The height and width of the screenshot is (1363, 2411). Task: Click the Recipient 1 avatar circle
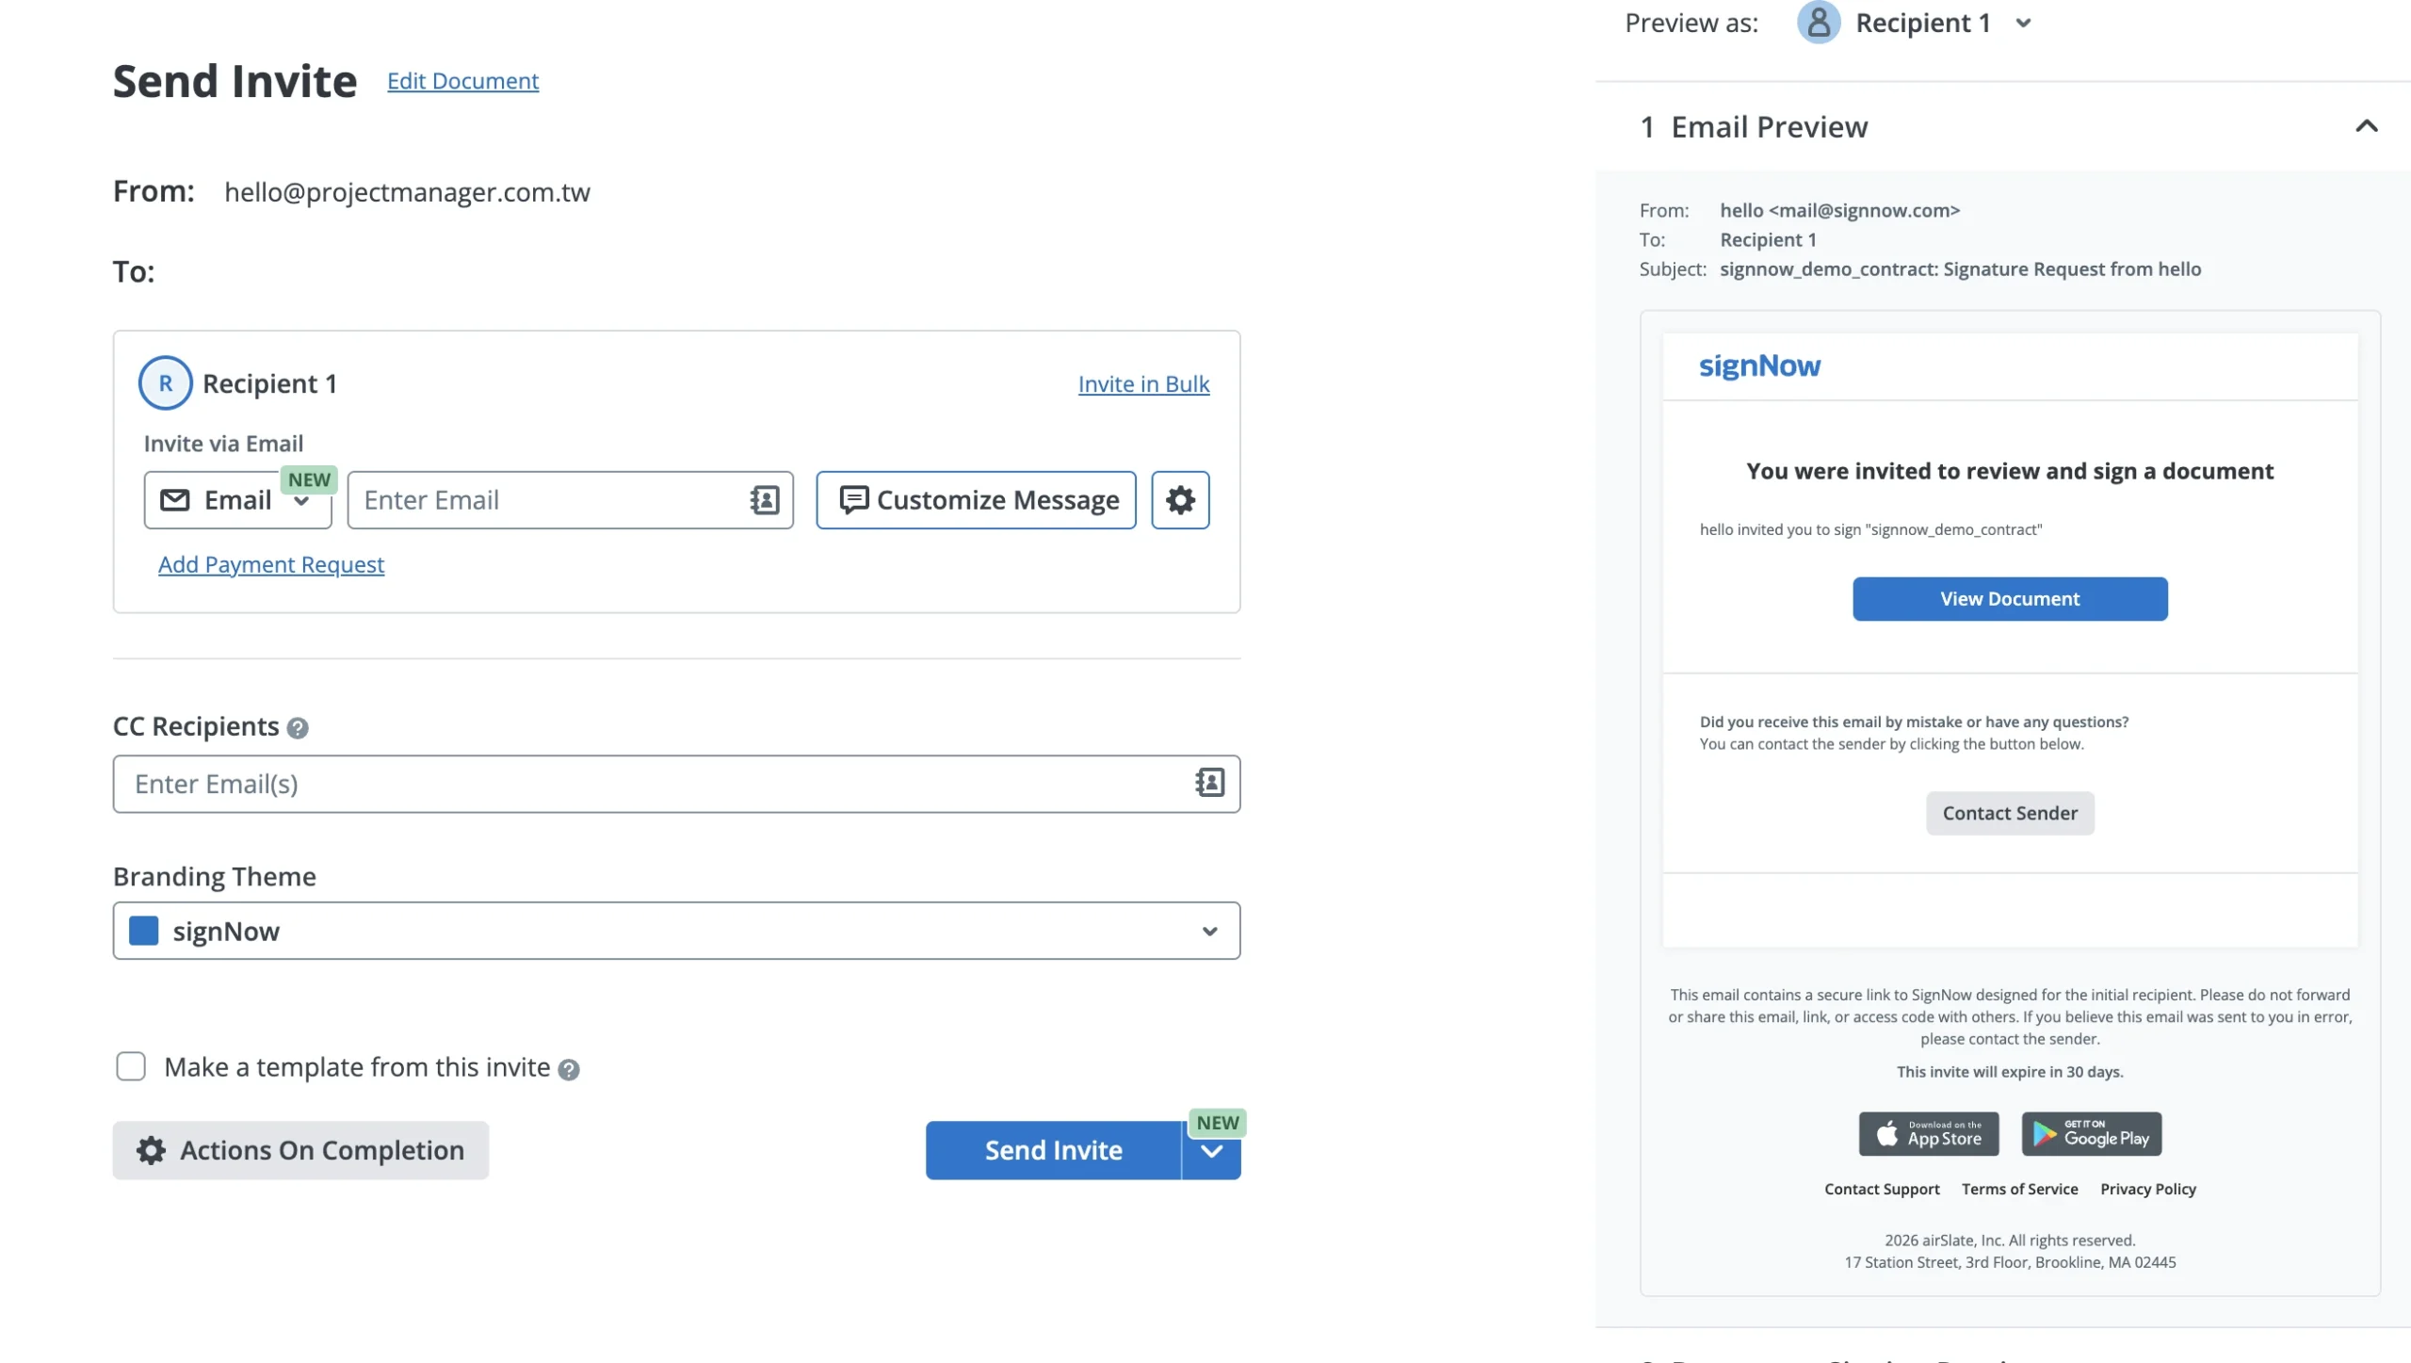[x=166, y=383]
